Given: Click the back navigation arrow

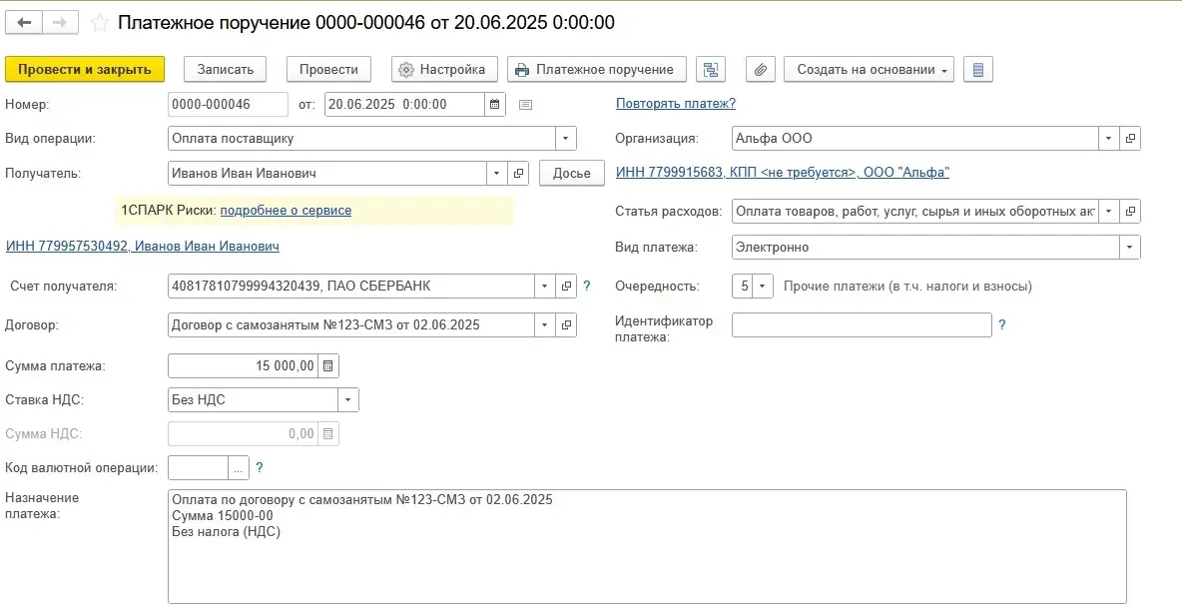Looking at the screenshot, I should pyautogui.click(x=24, y=22).
